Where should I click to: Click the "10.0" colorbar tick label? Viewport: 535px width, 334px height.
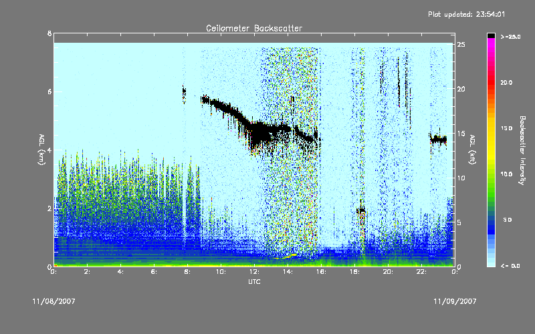click(506, 174)
